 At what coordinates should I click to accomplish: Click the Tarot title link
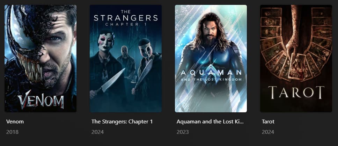coord(268,122)
